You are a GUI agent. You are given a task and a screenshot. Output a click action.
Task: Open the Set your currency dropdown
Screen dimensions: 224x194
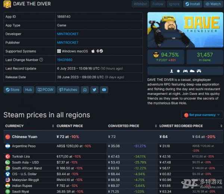click(x=202, y=115)
